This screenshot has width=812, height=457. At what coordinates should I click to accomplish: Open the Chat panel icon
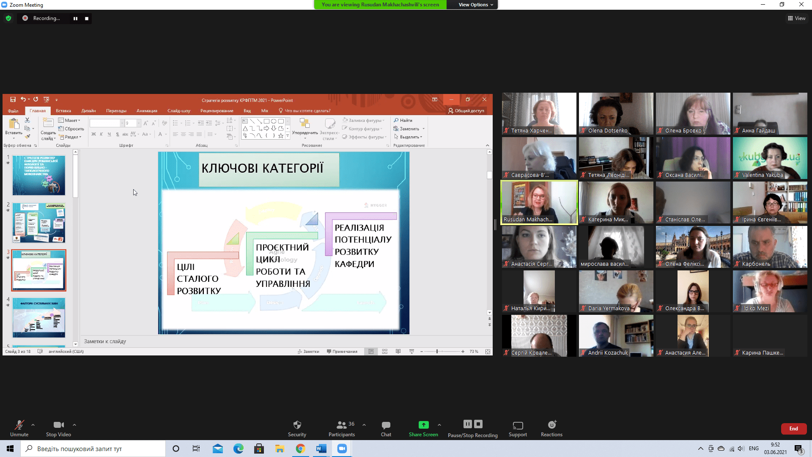[386, 425]
